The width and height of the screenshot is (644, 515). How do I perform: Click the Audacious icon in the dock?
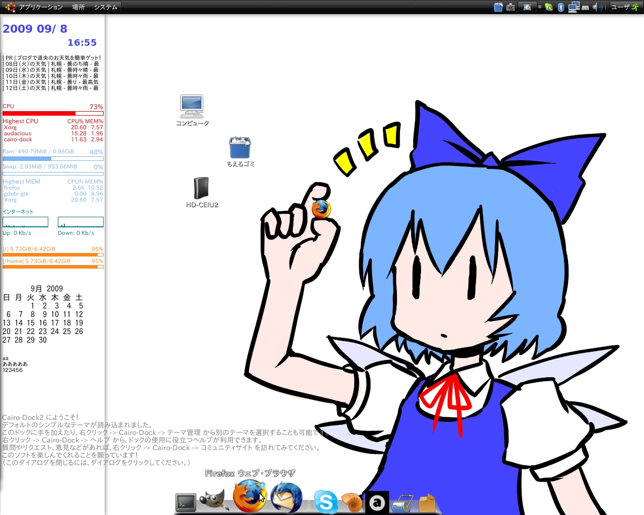[377, 502]
